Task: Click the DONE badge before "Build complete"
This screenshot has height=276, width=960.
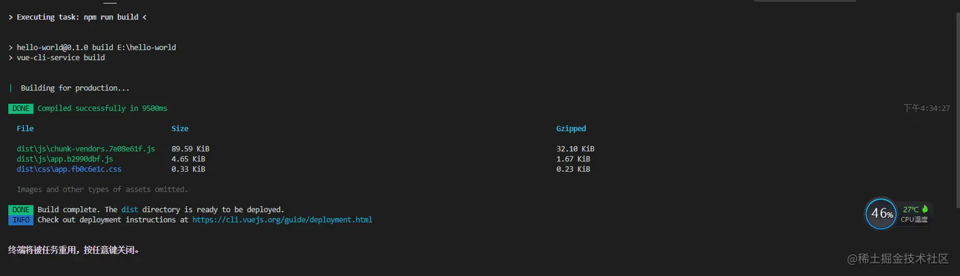Action: point(21,210)
